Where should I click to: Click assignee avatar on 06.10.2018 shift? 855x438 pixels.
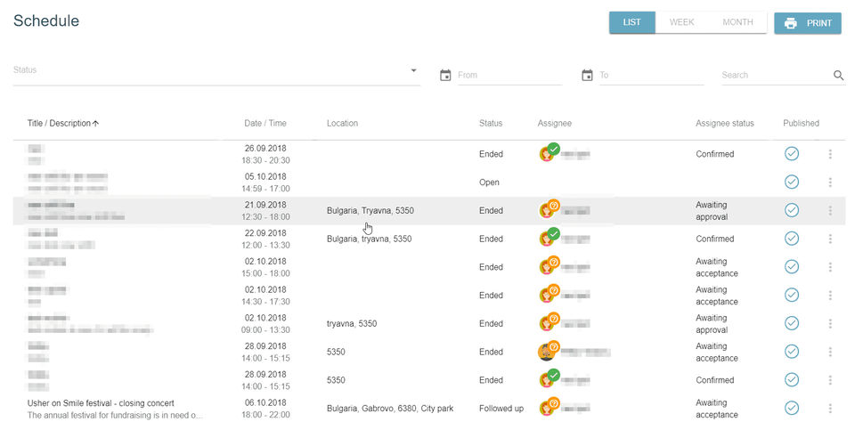[548, 409]
